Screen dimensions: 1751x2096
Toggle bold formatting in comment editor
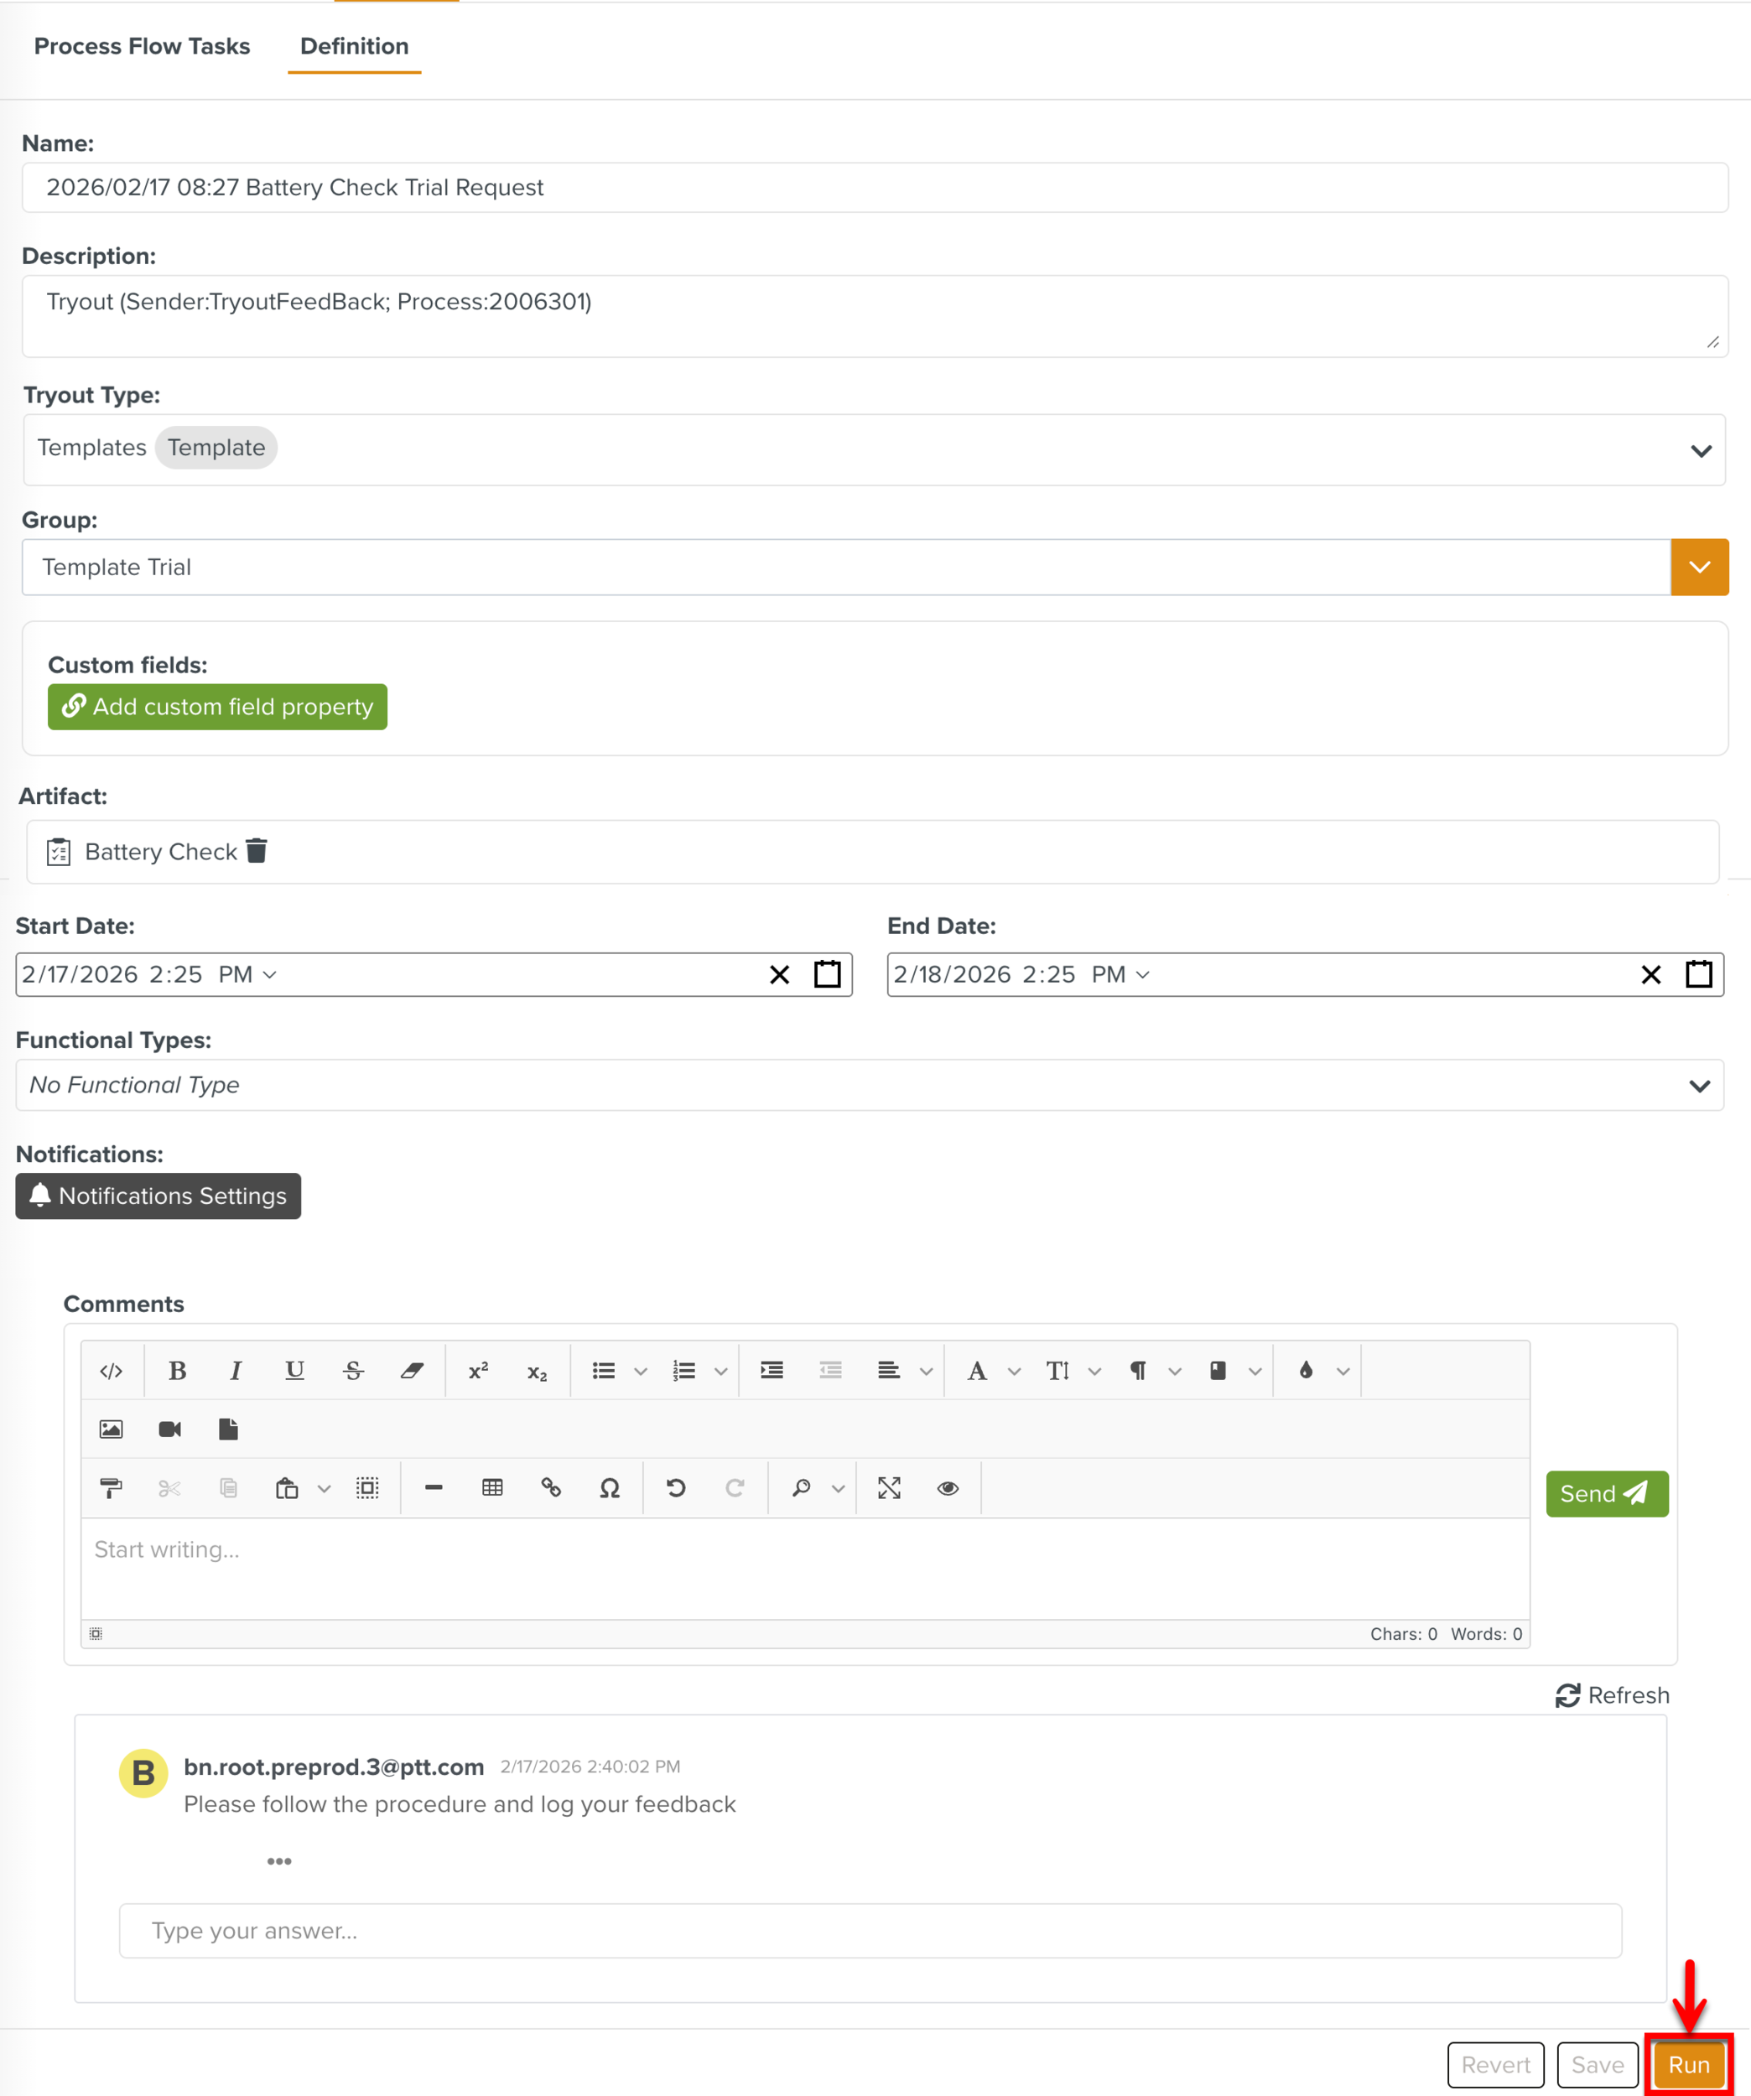[177, 1371]
